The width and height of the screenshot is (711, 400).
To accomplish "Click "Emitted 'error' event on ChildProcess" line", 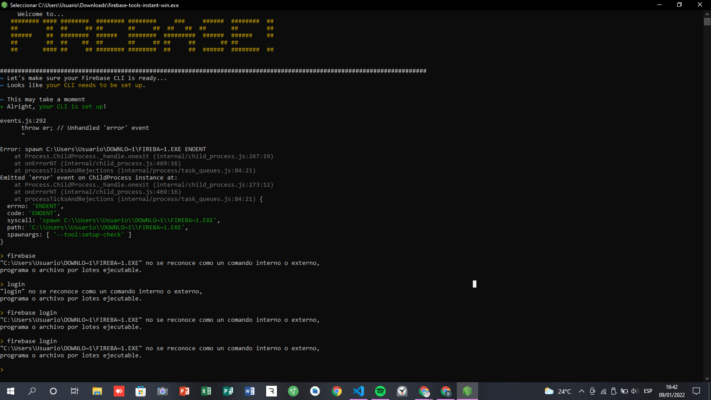I will [x=89, y=178].
